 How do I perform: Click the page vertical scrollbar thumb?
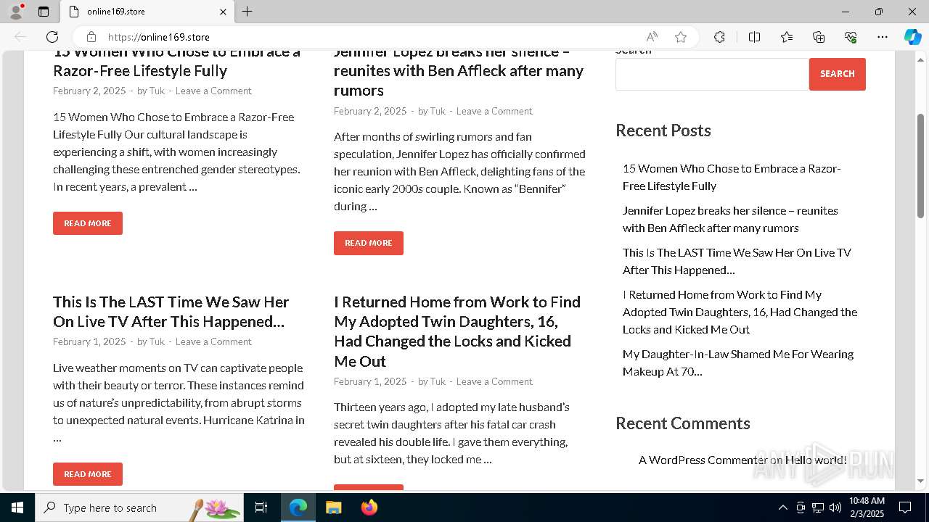tap(921, 165)
